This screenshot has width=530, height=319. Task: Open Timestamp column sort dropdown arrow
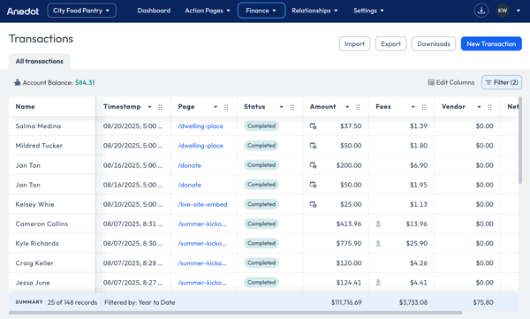pyautogui.click(x=150, y=107)
